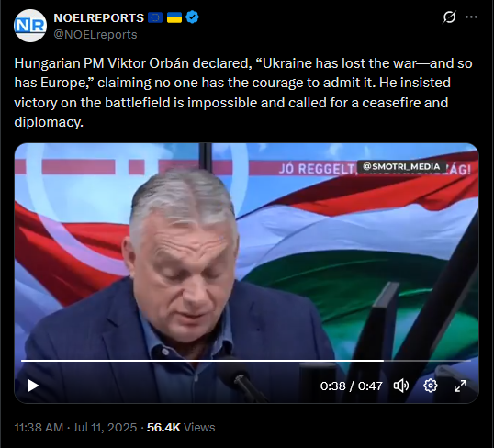This screenshot has width=494, height=448.
Task: Play the video with the play button
Action: [x=32, y=386]
